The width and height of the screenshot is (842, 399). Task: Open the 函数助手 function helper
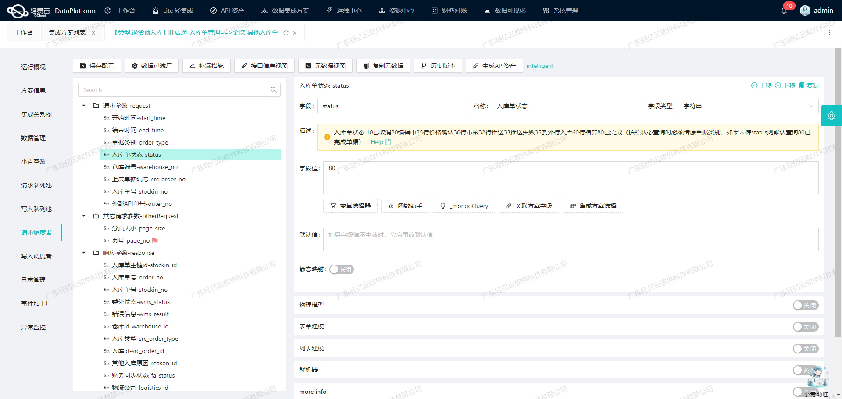[405, 206]
